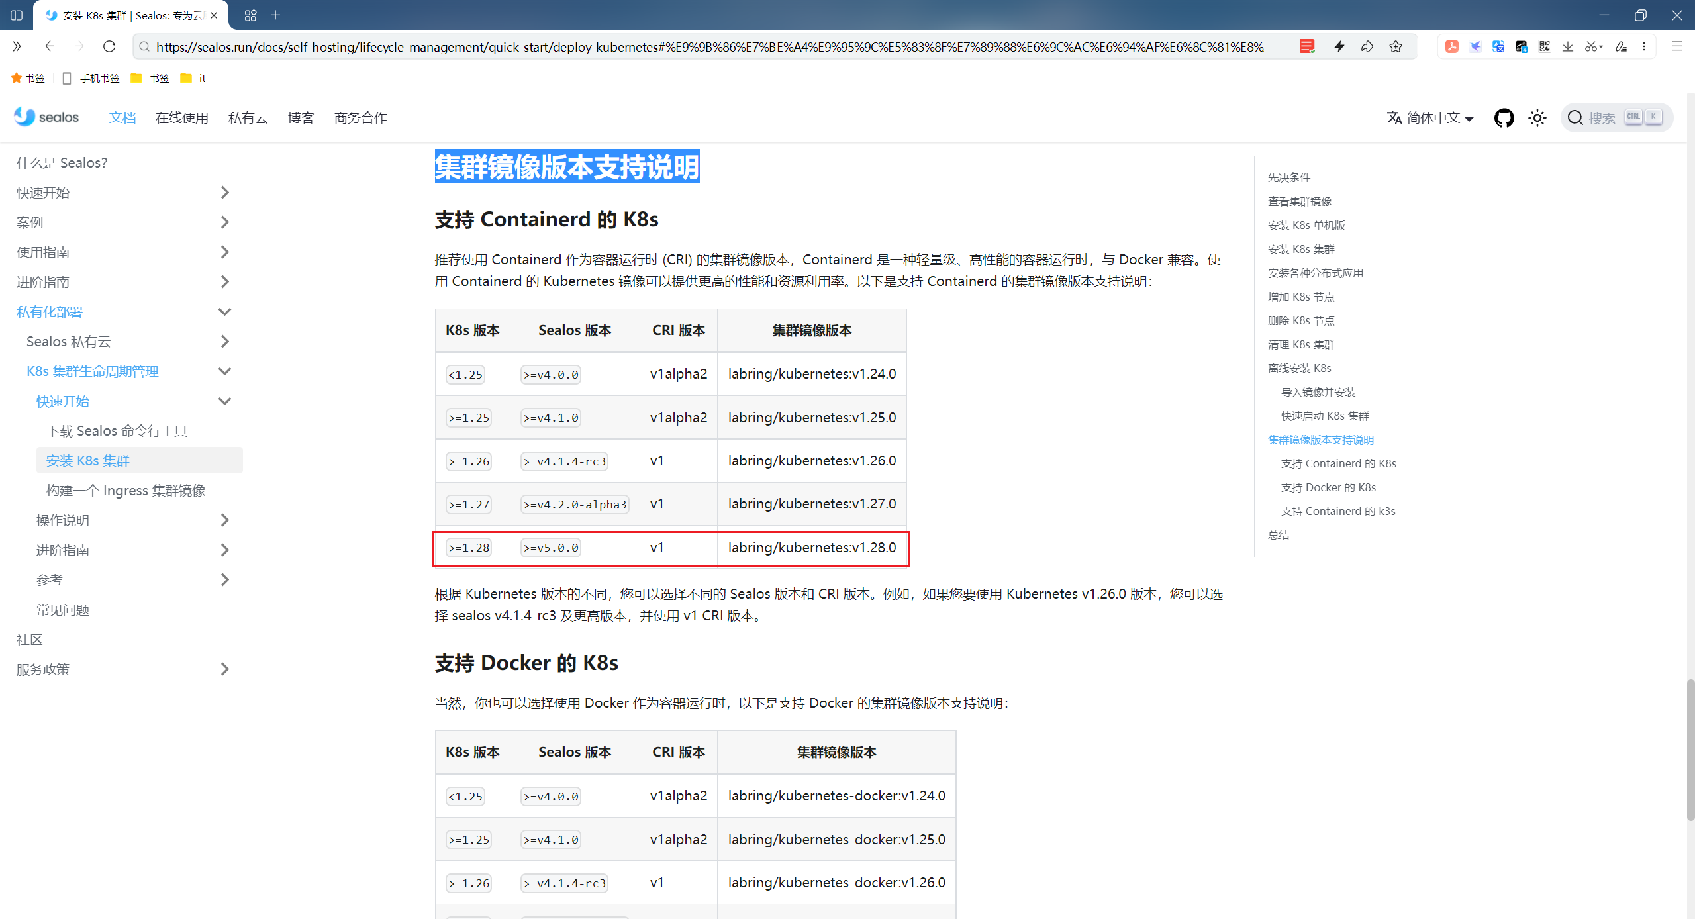Open the GitHub repository icon
1695x919 pixels.
coord(1504,118)
